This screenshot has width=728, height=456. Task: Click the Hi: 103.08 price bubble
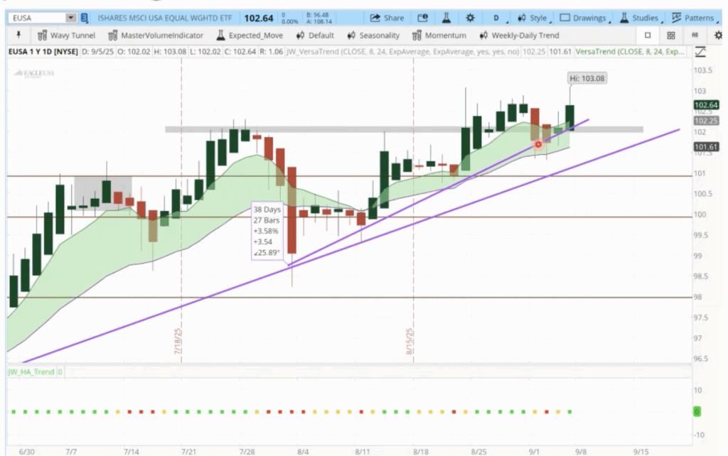pos(587,78)
